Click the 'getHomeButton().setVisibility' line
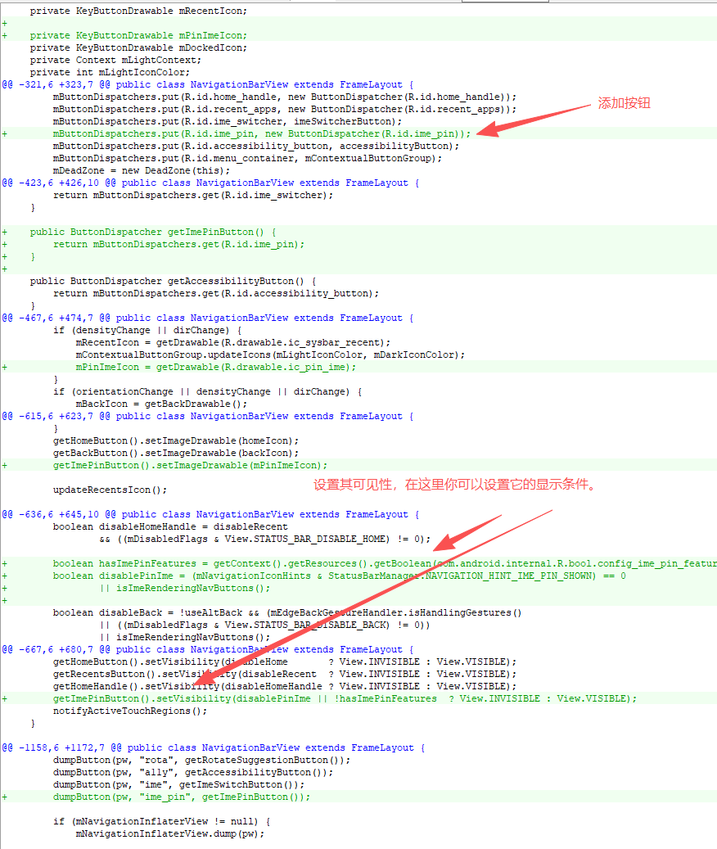Screen dimensions: 717x849 285,662
